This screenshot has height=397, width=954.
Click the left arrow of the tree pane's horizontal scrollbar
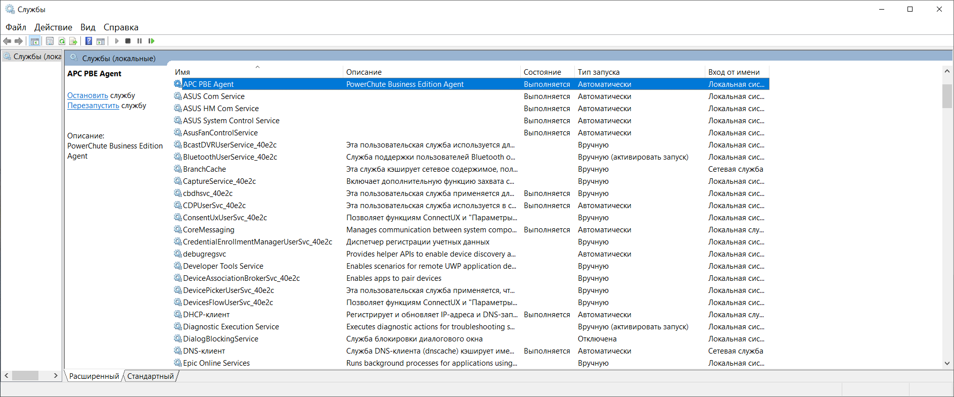(x=7, y=375)
